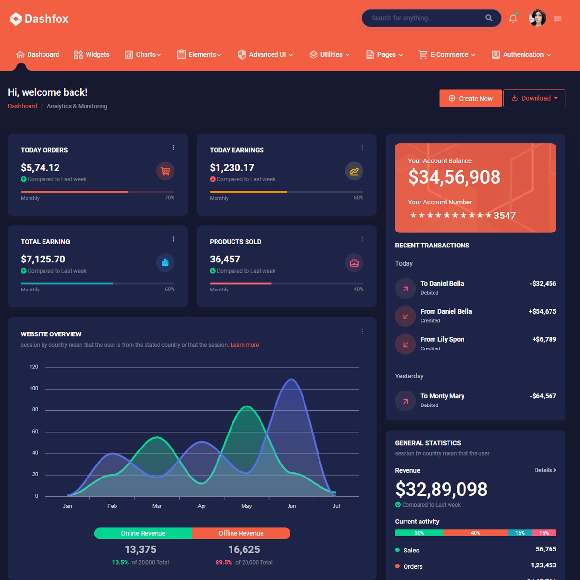Open Total Earning card options menu
580x580 pixels.
pyautogui.click(x=173, y=239)
